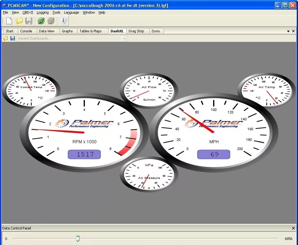This screenshot has height=245, width=298.
Task: Click the Data Control Panel title
Action: [x=16, y=228]
